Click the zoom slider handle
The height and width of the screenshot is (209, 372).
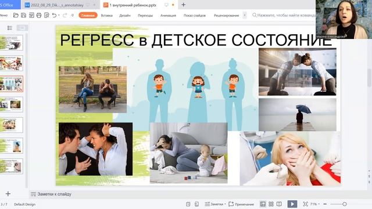345,204
